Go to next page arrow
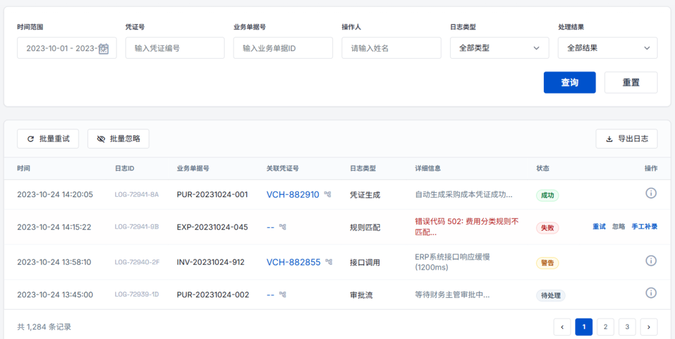The image size is (675, 339). point(649,327)
